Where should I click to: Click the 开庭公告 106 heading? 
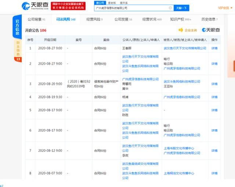click(36, 30)
